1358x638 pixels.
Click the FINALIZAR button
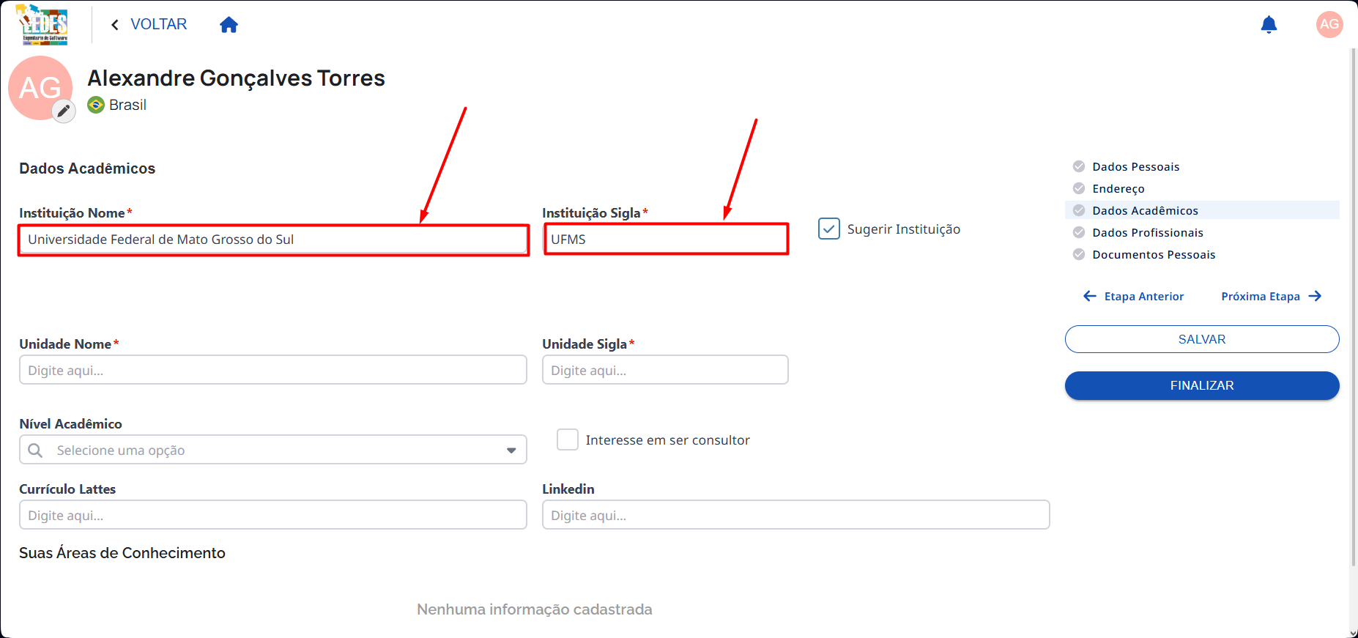coord(1202,385)
